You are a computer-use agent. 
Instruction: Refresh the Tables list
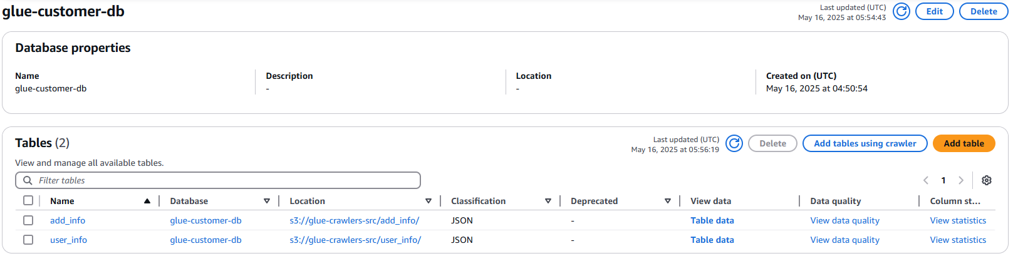(x=734, y=143)
